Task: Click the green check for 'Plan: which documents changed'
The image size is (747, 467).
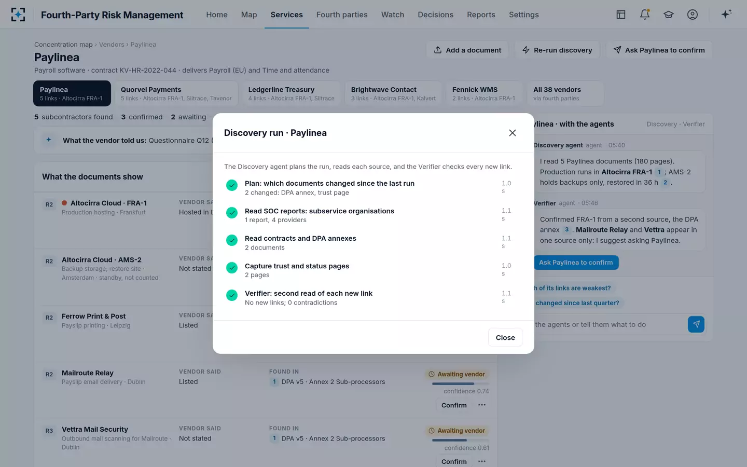Action: [x=232, y=185]
